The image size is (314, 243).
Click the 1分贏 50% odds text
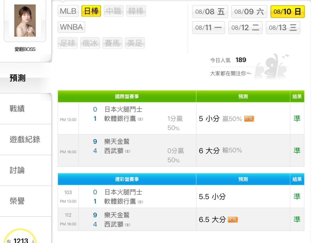(175, 123)
